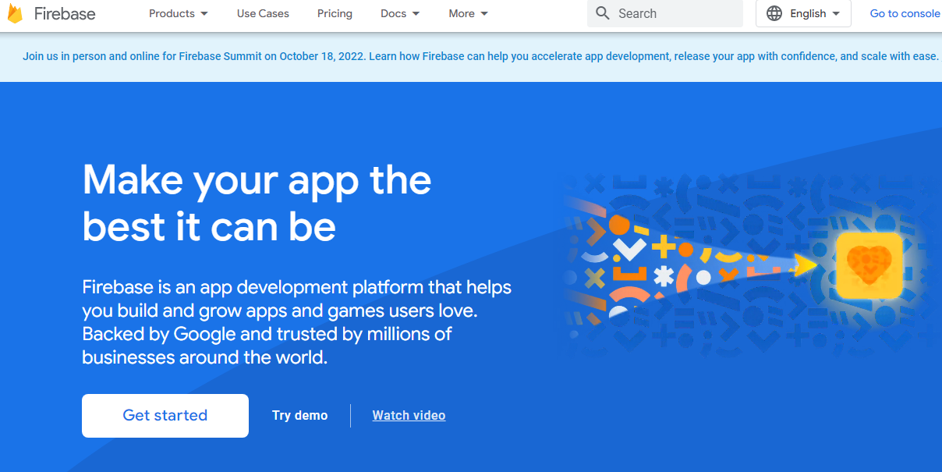Open the English language selector
The height and width of the screenshot is (472, 942).
click(803, 13)
